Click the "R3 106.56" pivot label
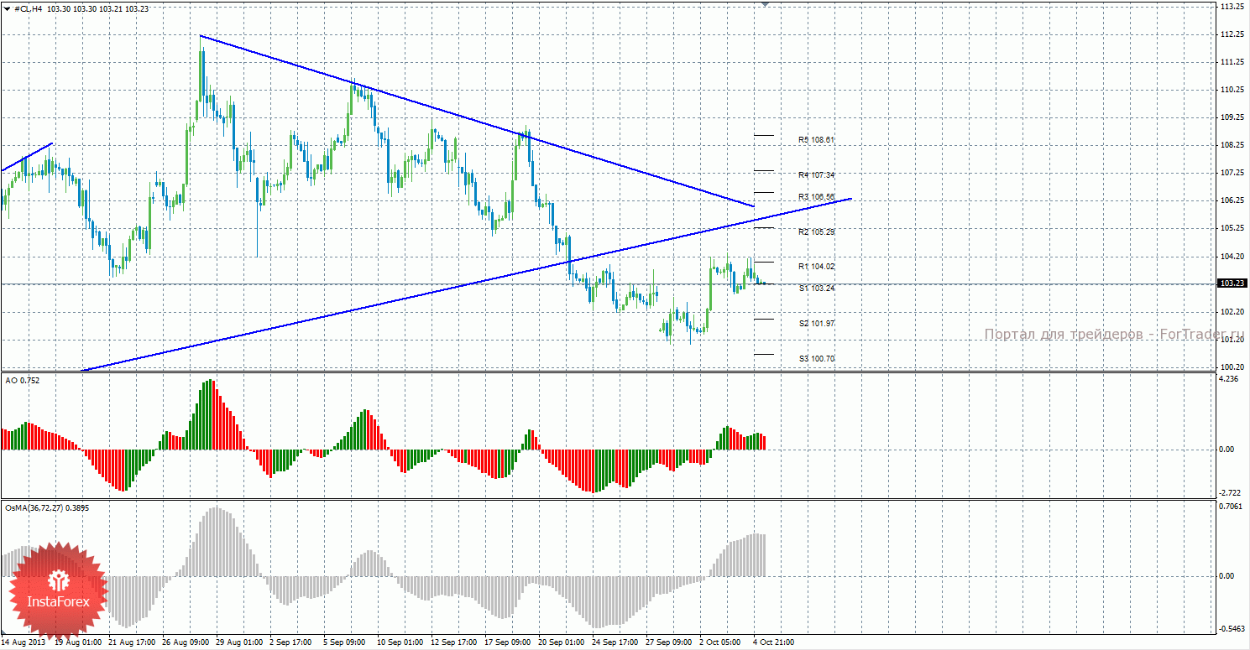Screen dimensions: 1250x650 click(x=817, y=196)
